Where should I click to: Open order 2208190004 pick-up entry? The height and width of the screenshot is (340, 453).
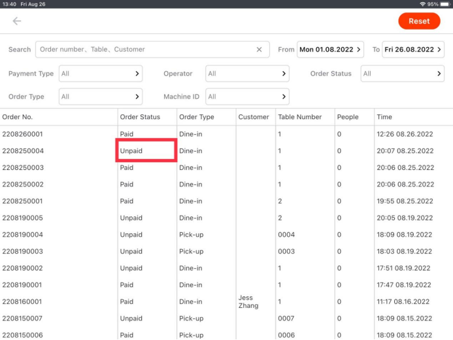[x=23, y=235]
